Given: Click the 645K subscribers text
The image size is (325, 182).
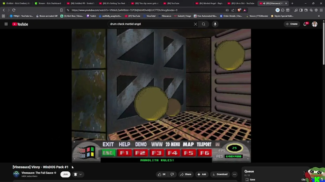Looking at the screenshot, I should point(29,176).
